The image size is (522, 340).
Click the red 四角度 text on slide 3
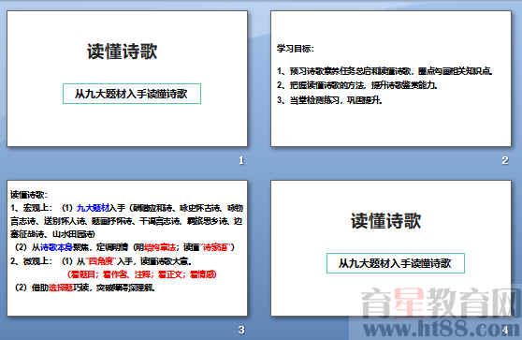click(x=101, y=261)
